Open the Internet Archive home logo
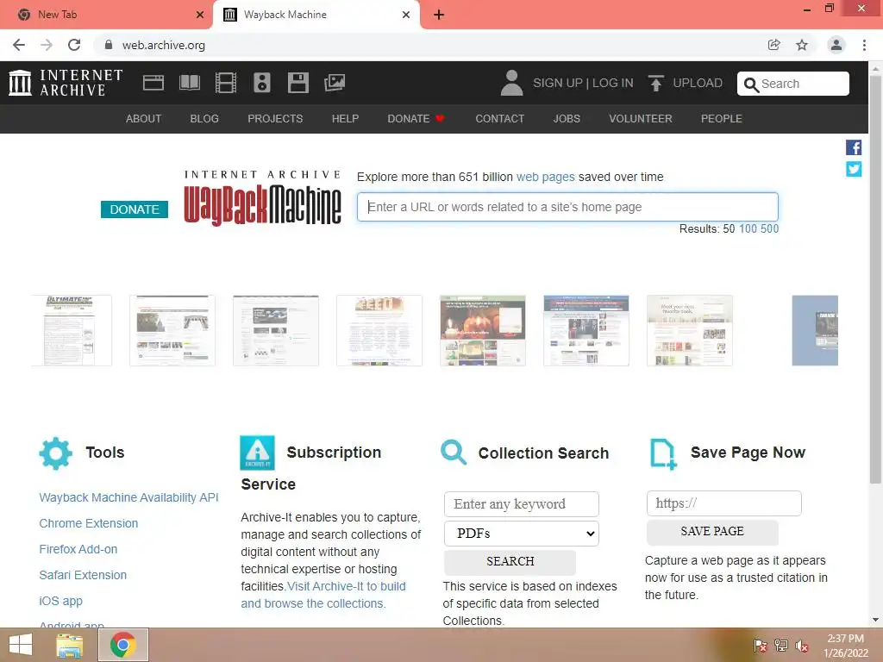The image size is (883, 662). pos(66,83)
